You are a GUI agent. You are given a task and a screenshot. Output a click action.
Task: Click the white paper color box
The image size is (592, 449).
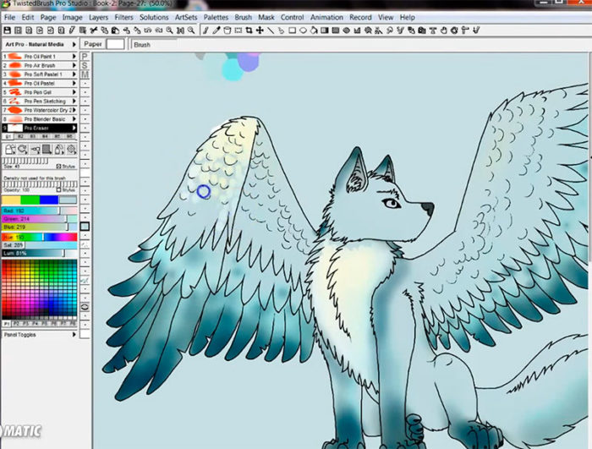click(115, 44)
